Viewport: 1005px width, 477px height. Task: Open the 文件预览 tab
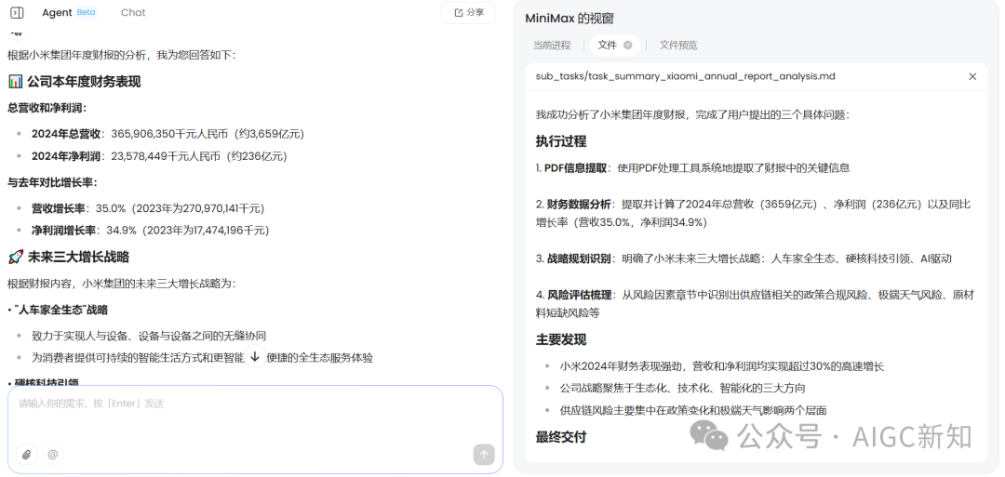[x=678, y=45]
